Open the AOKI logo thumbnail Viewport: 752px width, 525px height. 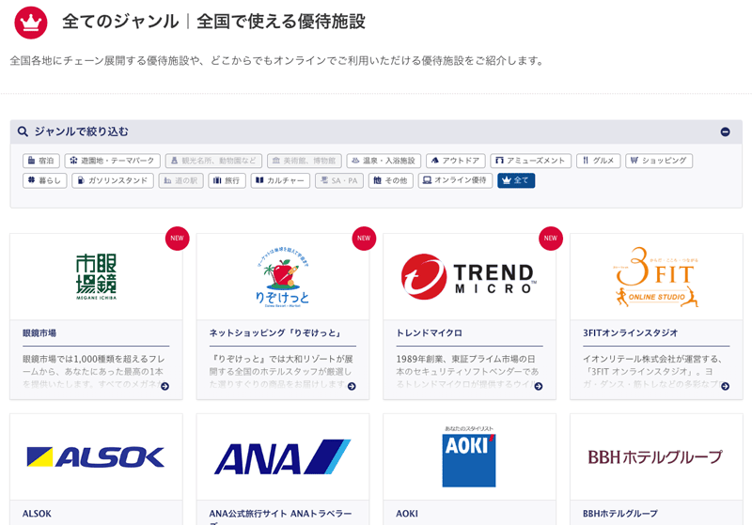pos(469,457)
